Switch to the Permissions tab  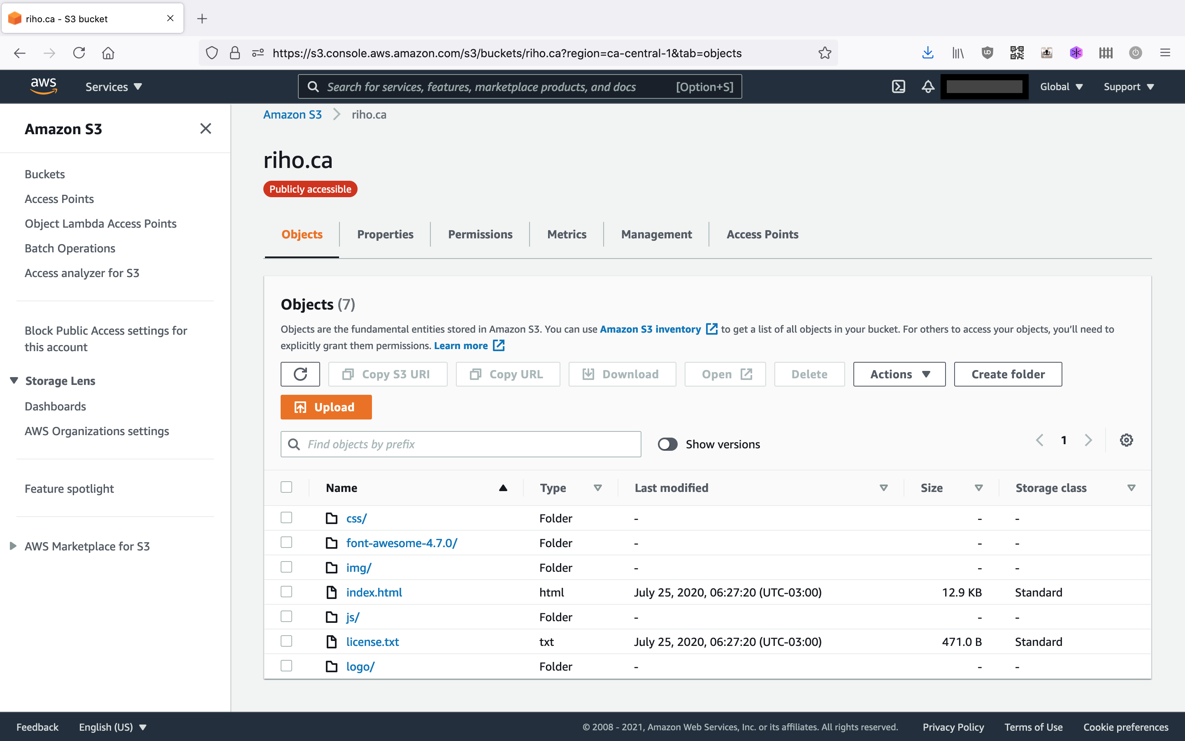tap(480, 234)
